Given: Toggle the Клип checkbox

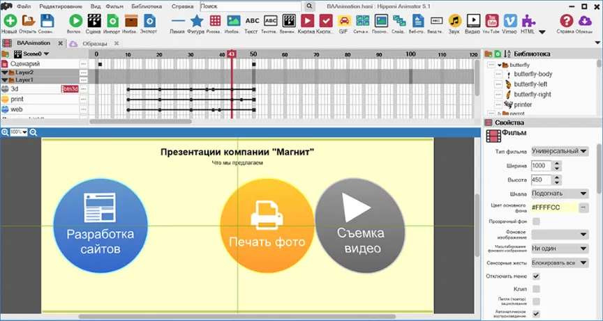Looking at the screenshot, I should pyautogui.click(x=536, y=289).
